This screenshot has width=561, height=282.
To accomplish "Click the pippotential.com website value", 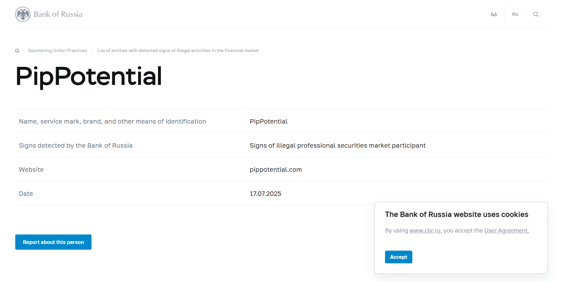I will click(275, 170).
